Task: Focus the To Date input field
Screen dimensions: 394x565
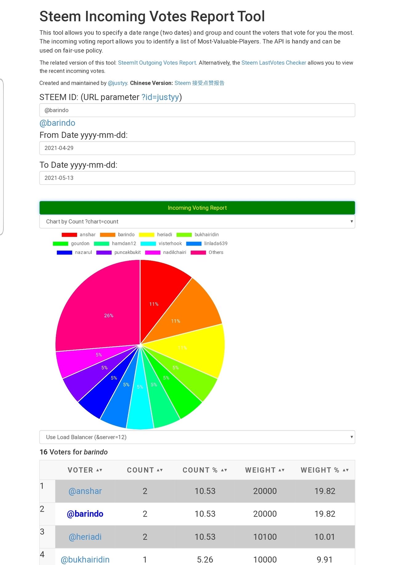Action: click(x=197, y=178)
